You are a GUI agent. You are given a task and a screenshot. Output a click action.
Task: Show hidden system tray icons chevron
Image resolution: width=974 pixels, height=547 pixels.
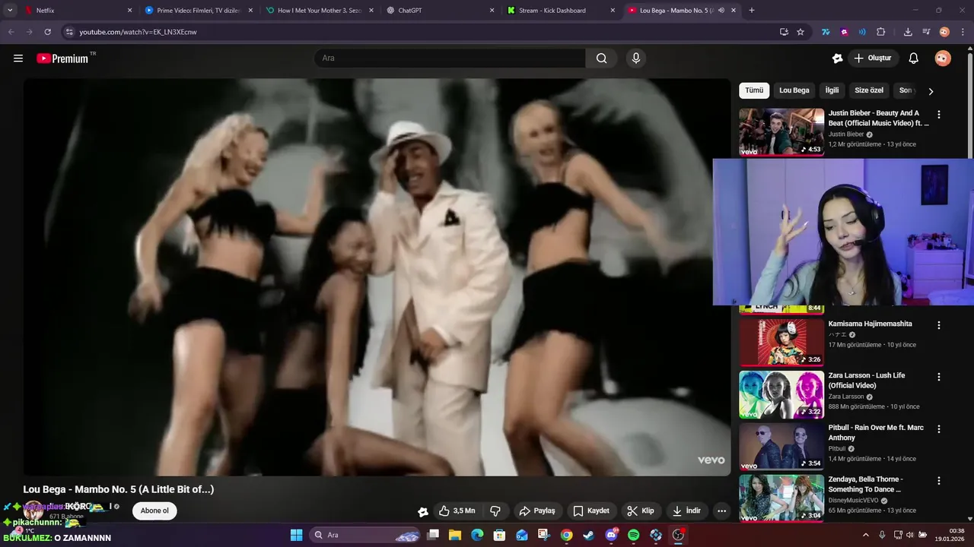pyautogui.click(x=865, y=535)
